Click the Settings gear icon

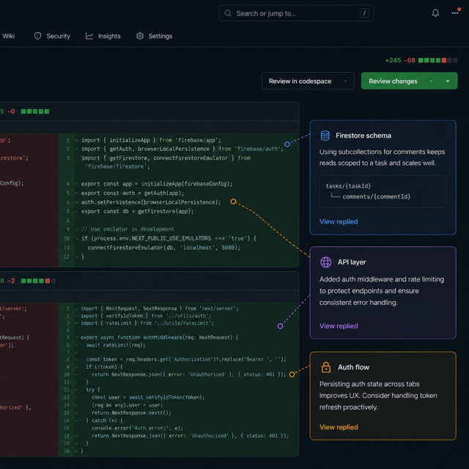(x=140, y=36)
